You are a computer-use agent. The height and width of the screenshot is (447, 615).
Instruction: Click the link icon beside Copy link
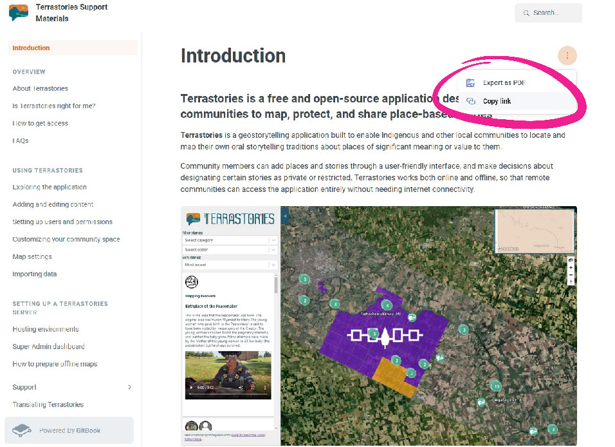[470, 101]
